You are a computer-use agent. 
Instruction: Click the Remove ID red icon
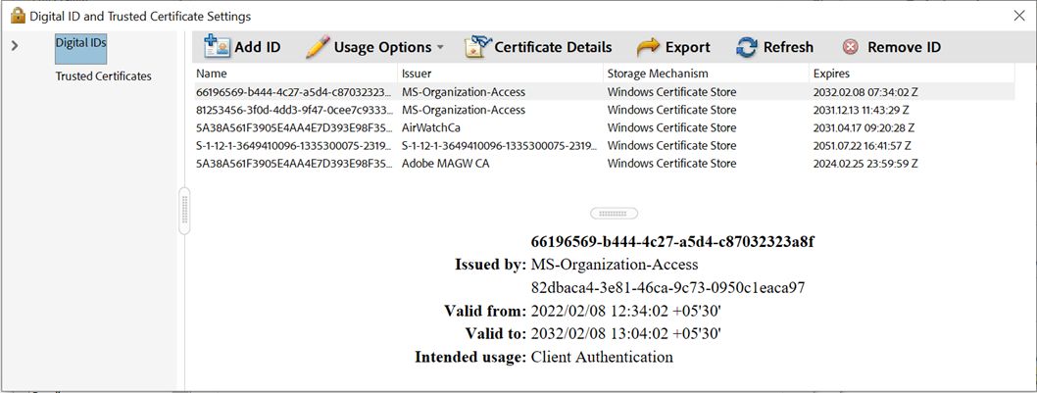click(851, 47)
